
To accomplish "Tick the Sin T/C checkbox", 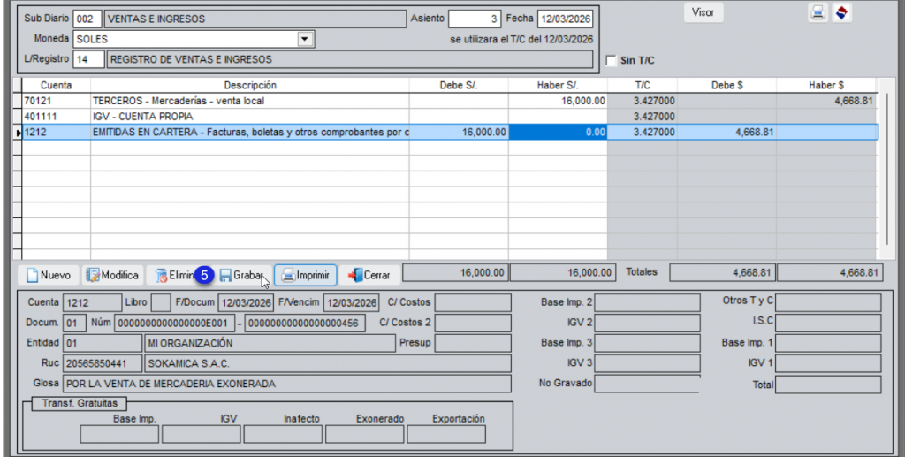I will click(x=611, y=61).
